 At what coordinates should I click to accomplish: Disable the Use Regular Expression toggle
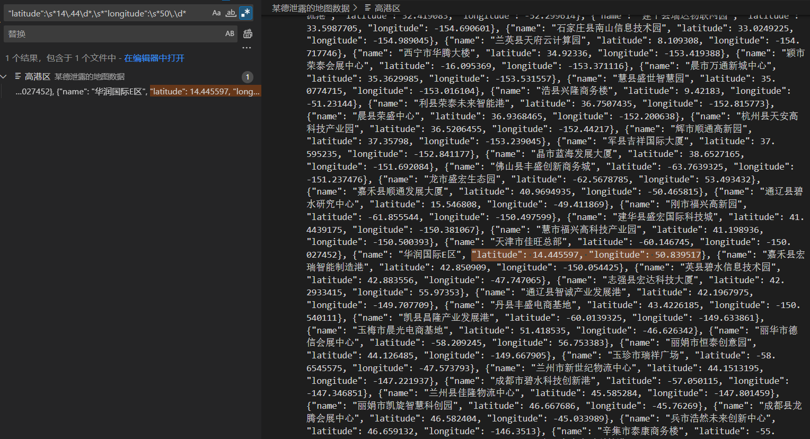coord(245,13)
